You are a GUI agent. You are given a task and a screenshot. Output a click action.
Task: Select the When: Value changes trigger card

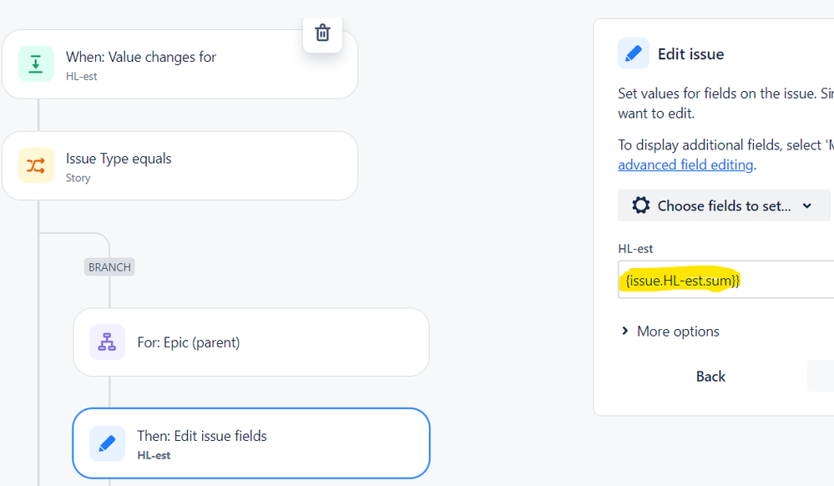[x=167, y=63]
